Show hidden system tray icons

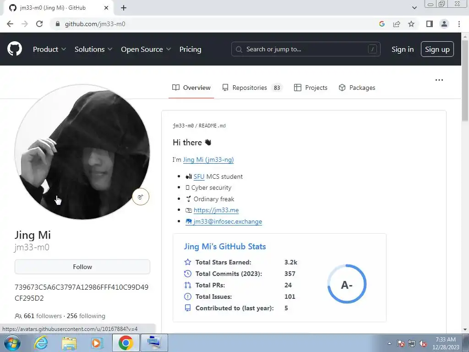(389, 343)
